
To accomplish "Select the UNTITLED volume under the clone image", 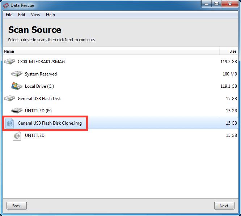I will pos(35,135).
